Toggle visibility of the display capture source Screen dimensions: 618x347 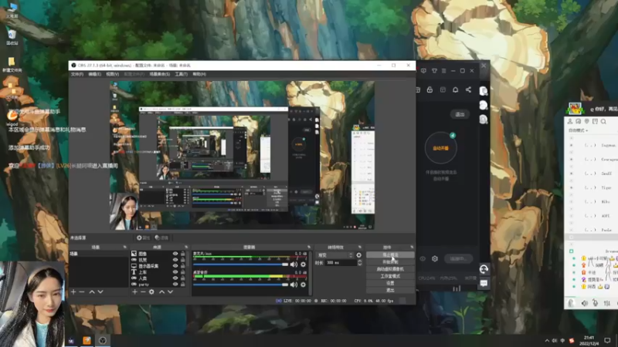coord(175,266)
